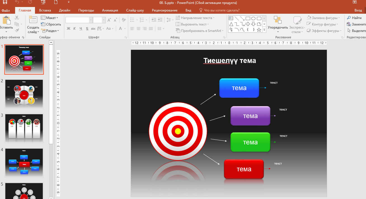This screenshot has width=366, height=199.
Task: Undo the last action in the title bar
Action: point(17,2)
